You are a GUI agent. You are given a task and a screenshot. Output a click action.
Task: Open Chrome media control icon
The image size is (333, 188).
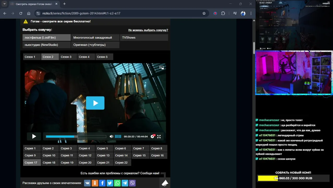tap(235, 13)
